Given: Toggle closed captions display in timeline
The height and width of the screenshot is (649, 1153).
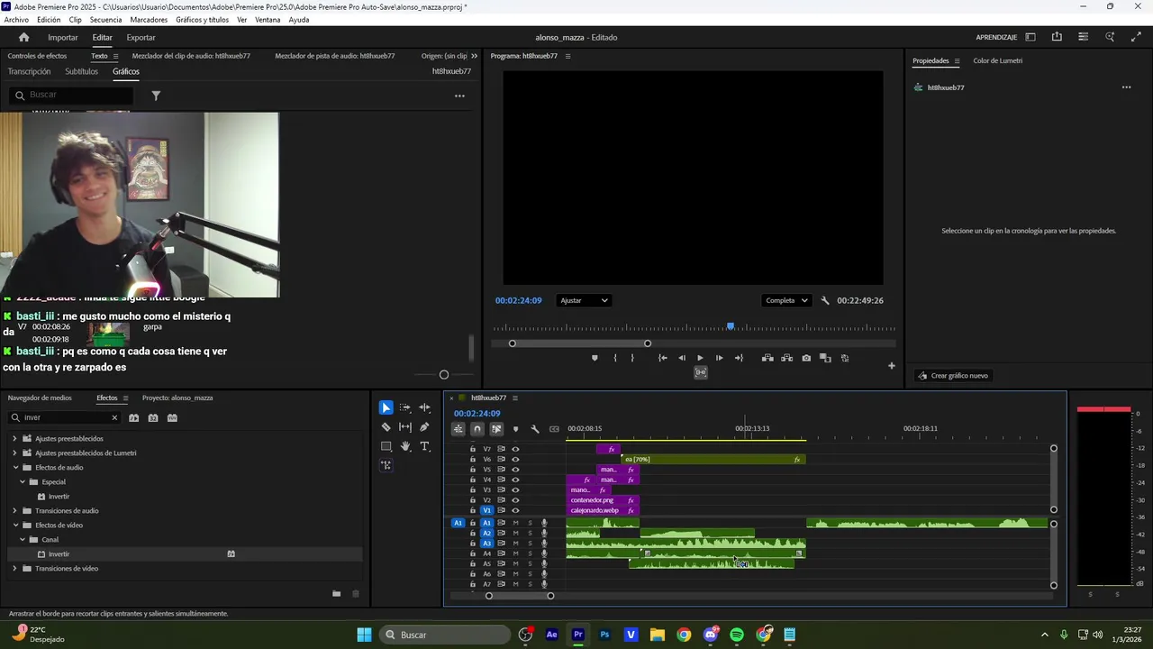Looking at the screenshot, I should tap(554, 429).
